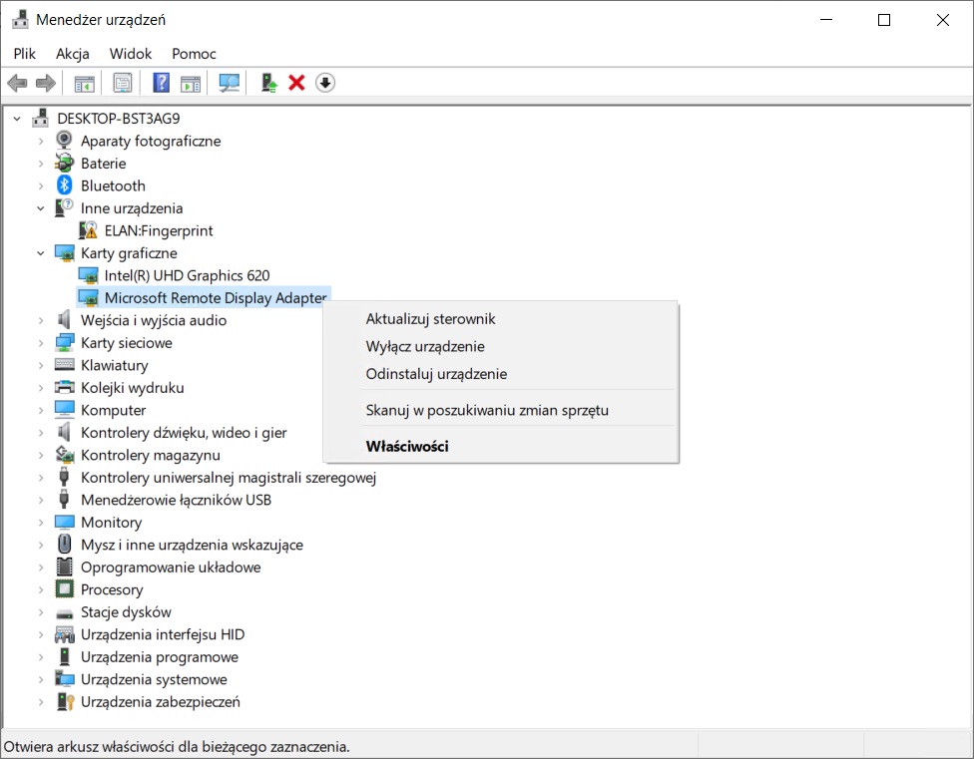Expand the Baterie category

pyautogui.click(x=41, y=164)
